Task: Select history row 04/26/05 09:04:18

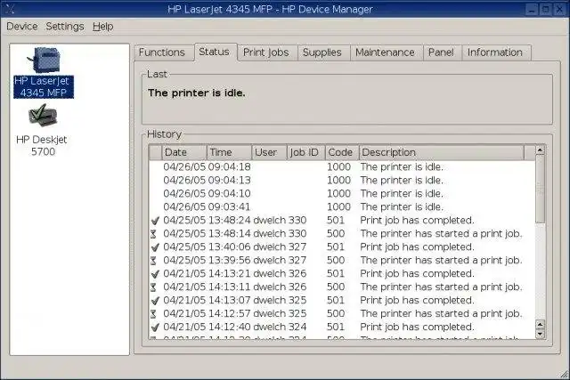Action: click(x=342, y=167)
